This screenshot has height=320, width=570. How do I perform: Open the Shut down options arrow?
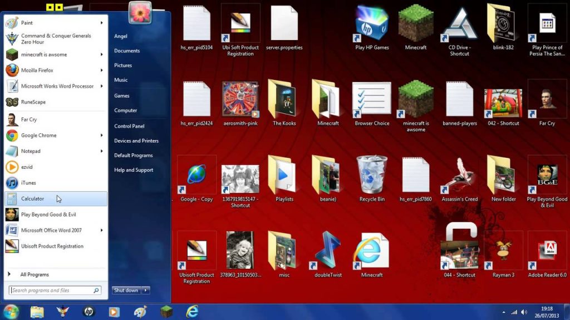[x=146, y=291]
